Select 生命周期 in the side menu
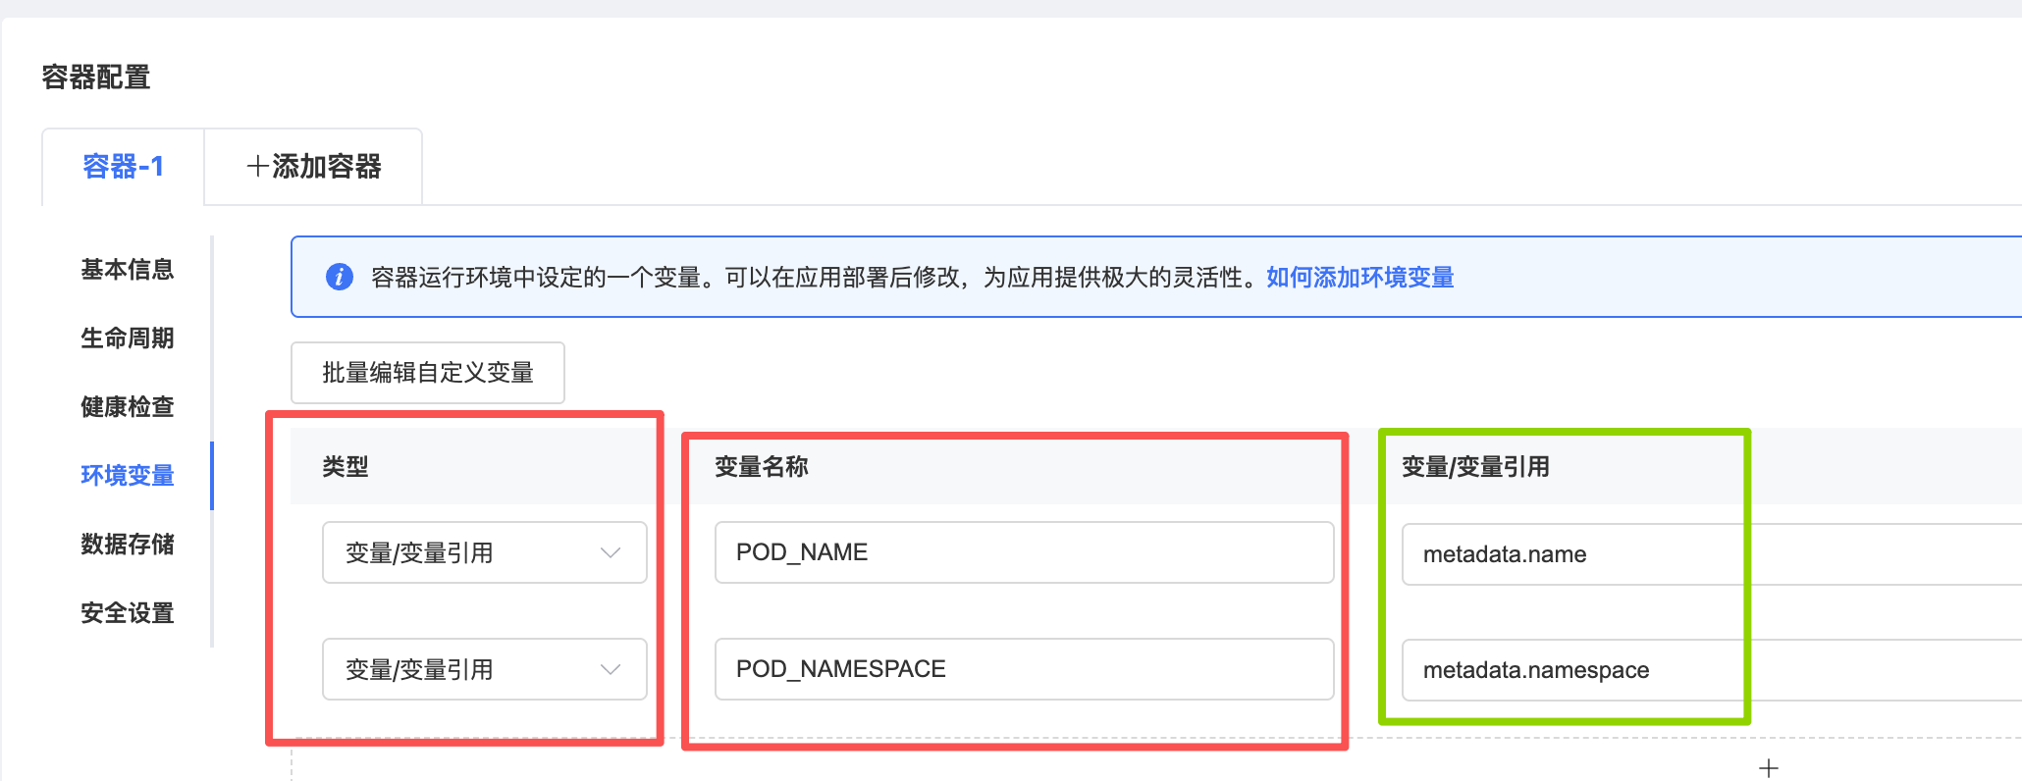2022x781 pixels. coord(127,338)
